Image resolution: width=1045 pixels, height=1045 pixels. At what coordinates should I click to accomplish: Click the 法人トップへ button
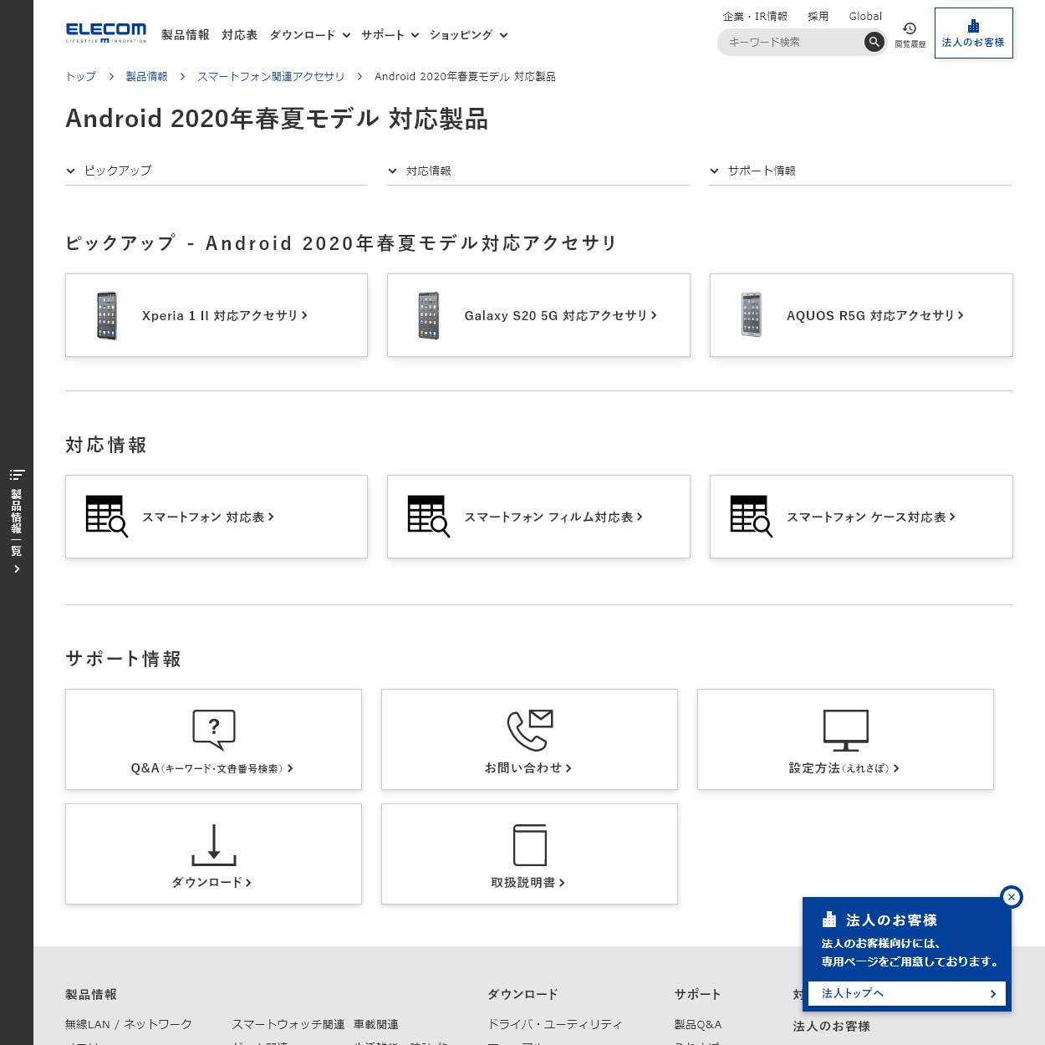(x=907, y=993)
